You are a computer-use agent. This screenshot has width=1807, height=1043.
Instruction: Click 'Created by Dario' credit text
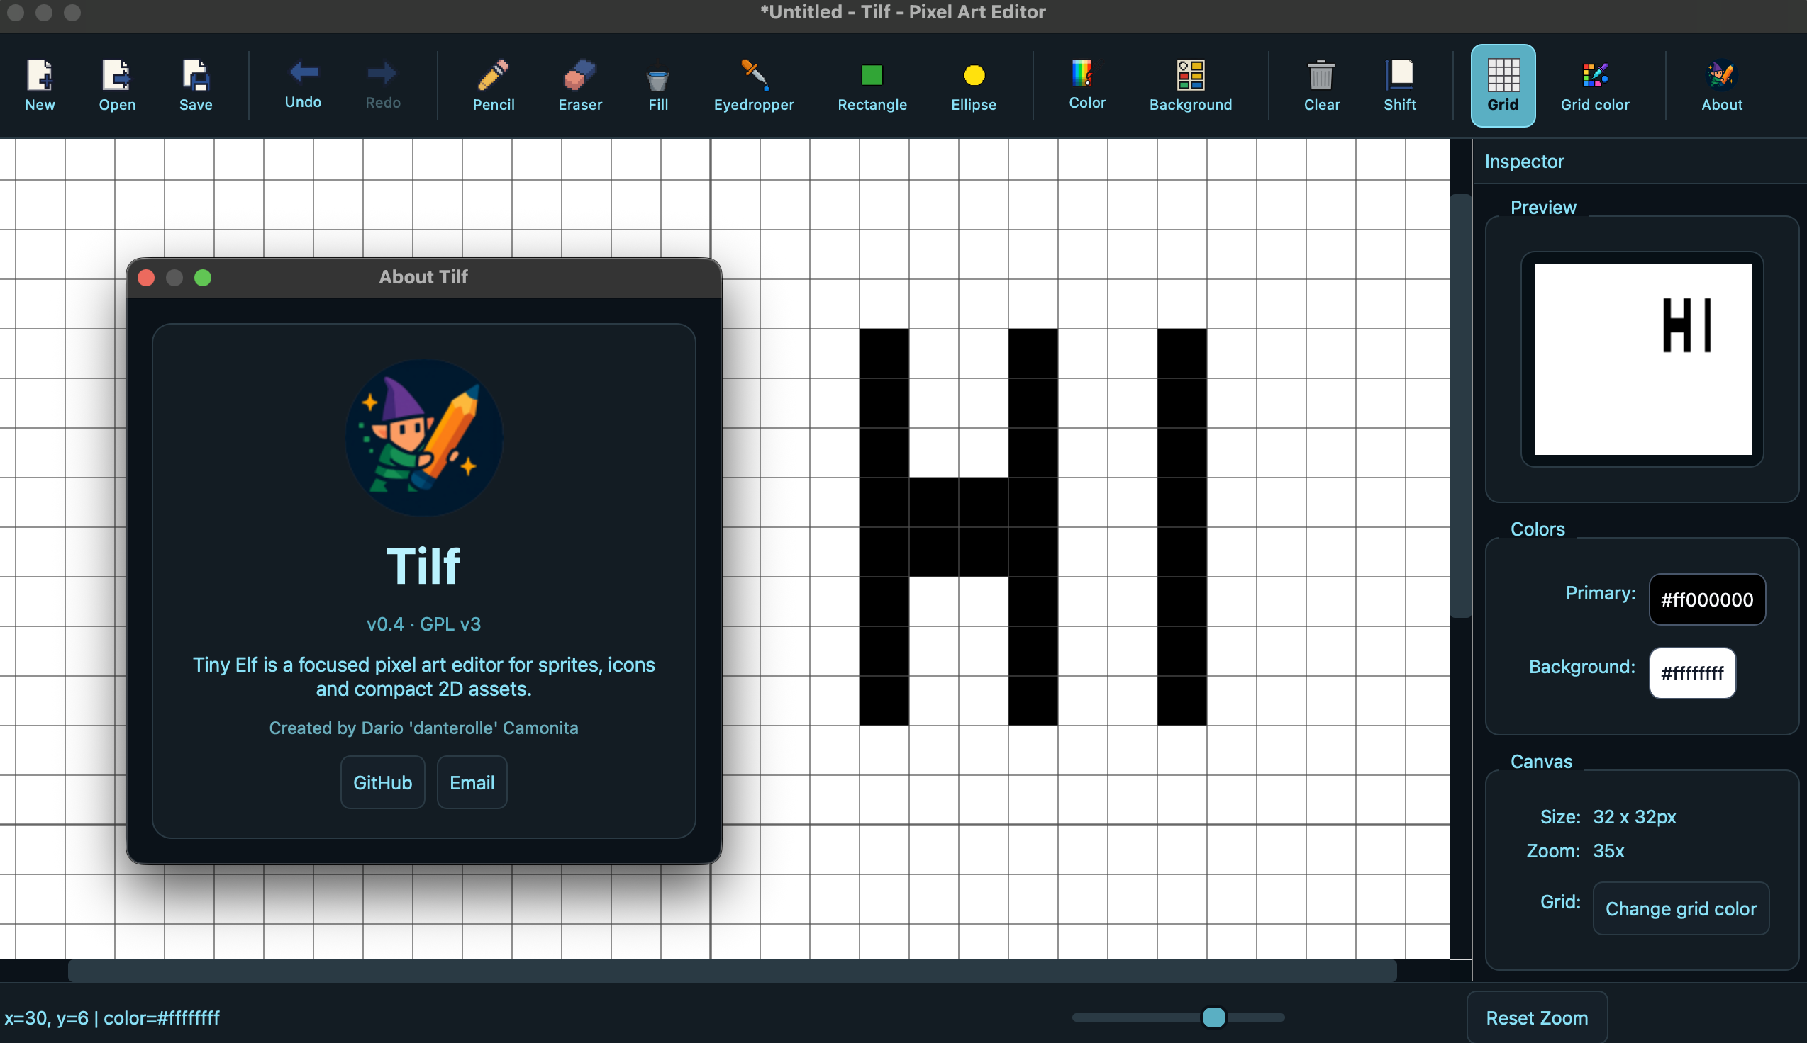(x=423, y=728)
